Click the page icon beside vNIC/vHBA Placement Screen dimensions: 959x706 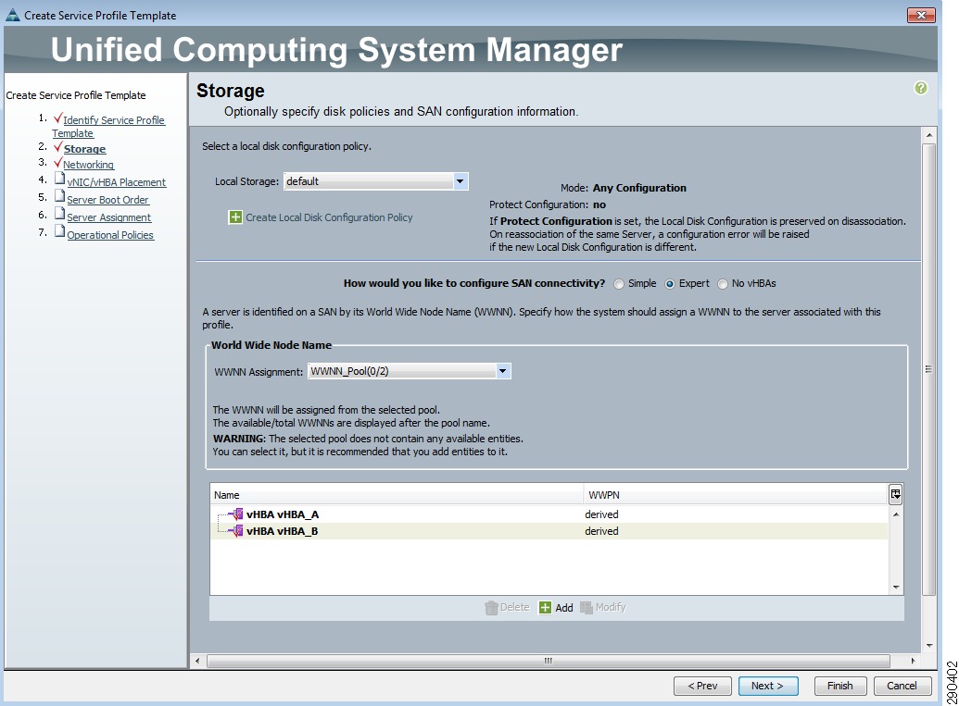[x=59, y=179]
